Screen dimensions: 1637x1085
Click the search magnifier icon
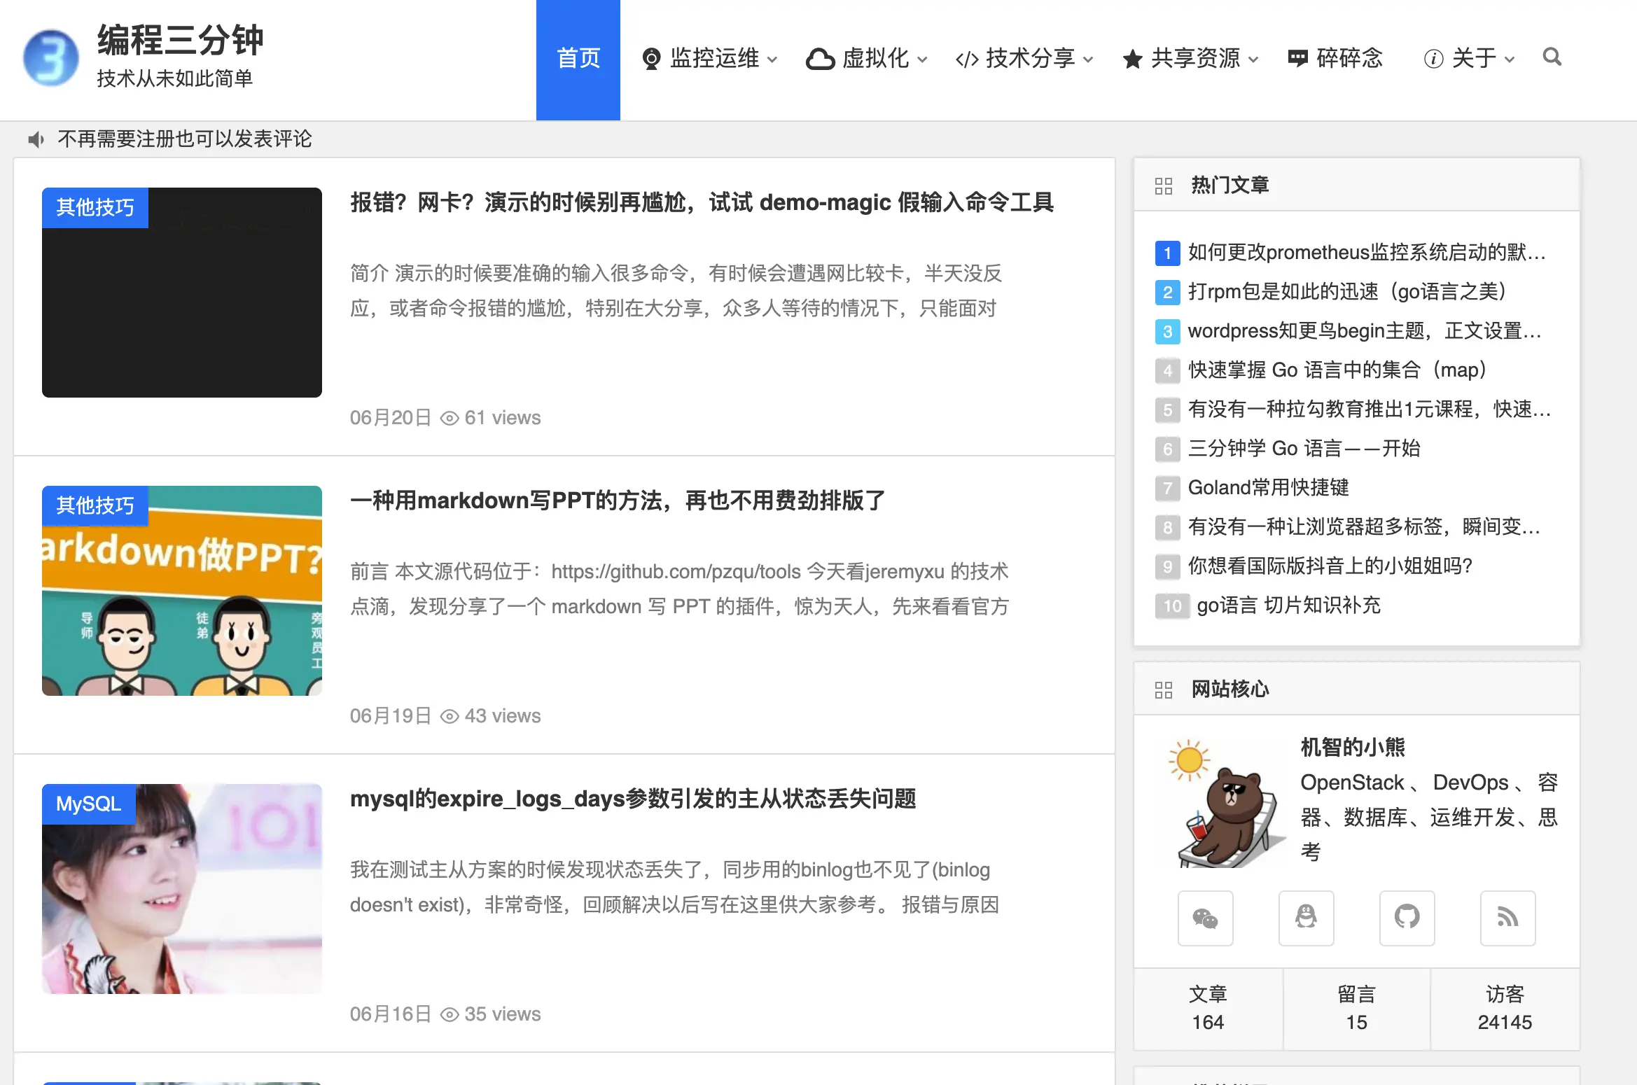click(1552, 57)
